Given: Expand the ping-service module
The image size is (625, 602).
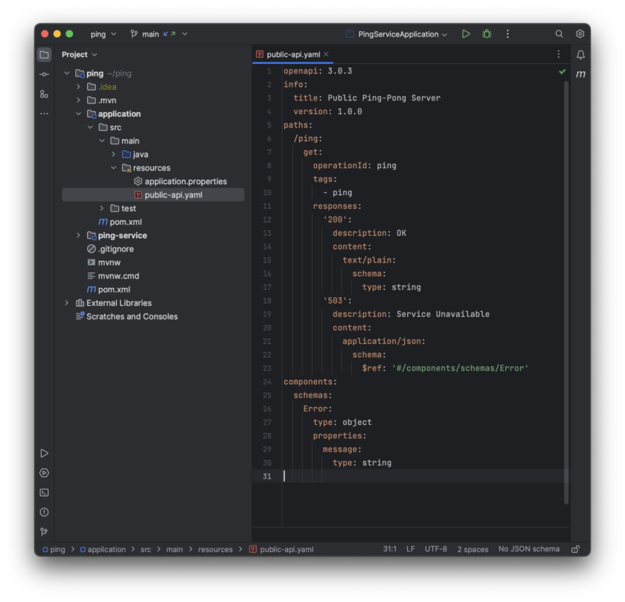Looking at the screenshot, I should (79, 235).
